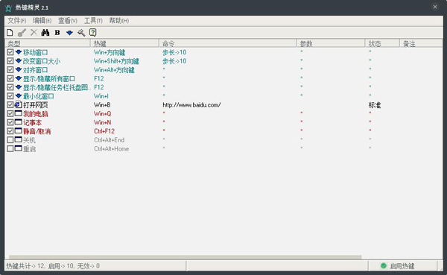Screen dimensions: 447x275
Task: Click the delete X toolbar icon
Action: point(34,33)
